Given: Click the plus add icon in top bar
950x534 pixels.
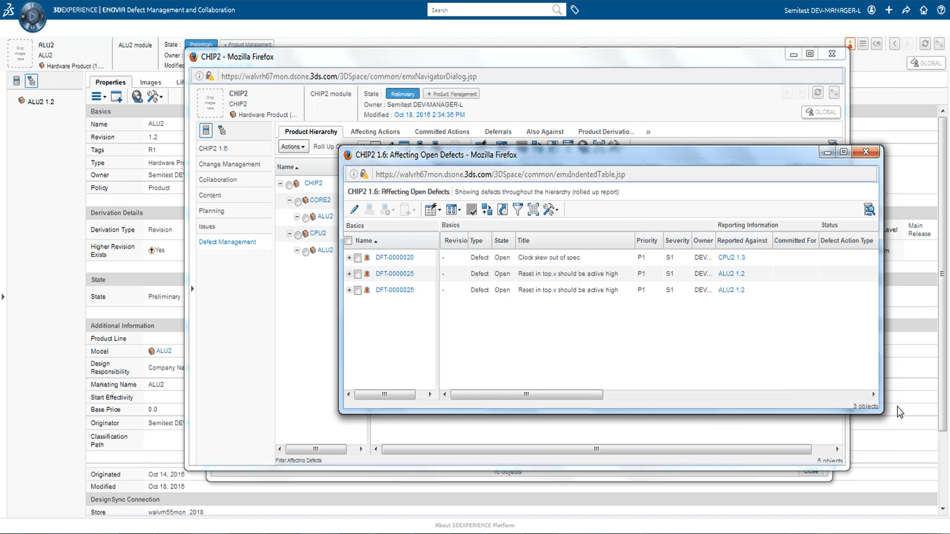Looking at the screenshot, I should [x=889, y=10].
